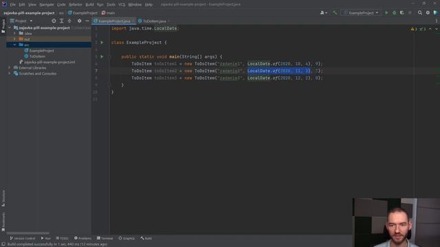Click the horizontal scrollbar of the Project panel
This screenshot has width=440, height=247.
pos(27,233)
